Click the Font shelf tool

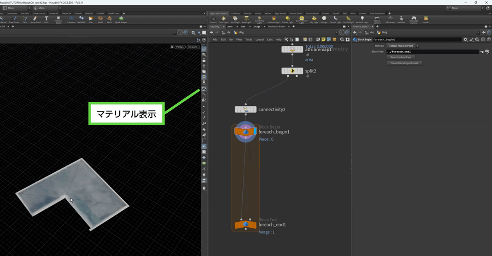pos(46,19)
